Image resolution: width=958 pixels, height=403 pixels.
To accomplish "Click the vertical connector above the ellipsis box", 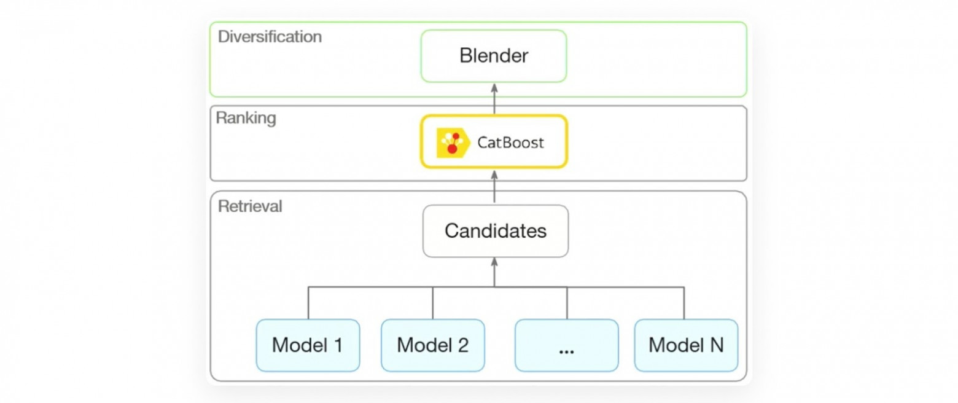I will (567, 303).
